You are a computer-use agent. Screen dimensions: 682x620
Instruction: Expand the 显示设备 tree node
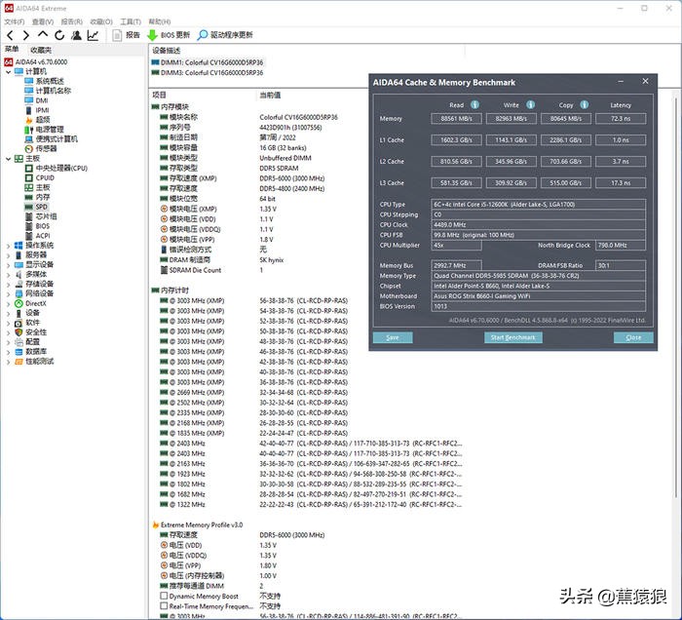point(8,264)
